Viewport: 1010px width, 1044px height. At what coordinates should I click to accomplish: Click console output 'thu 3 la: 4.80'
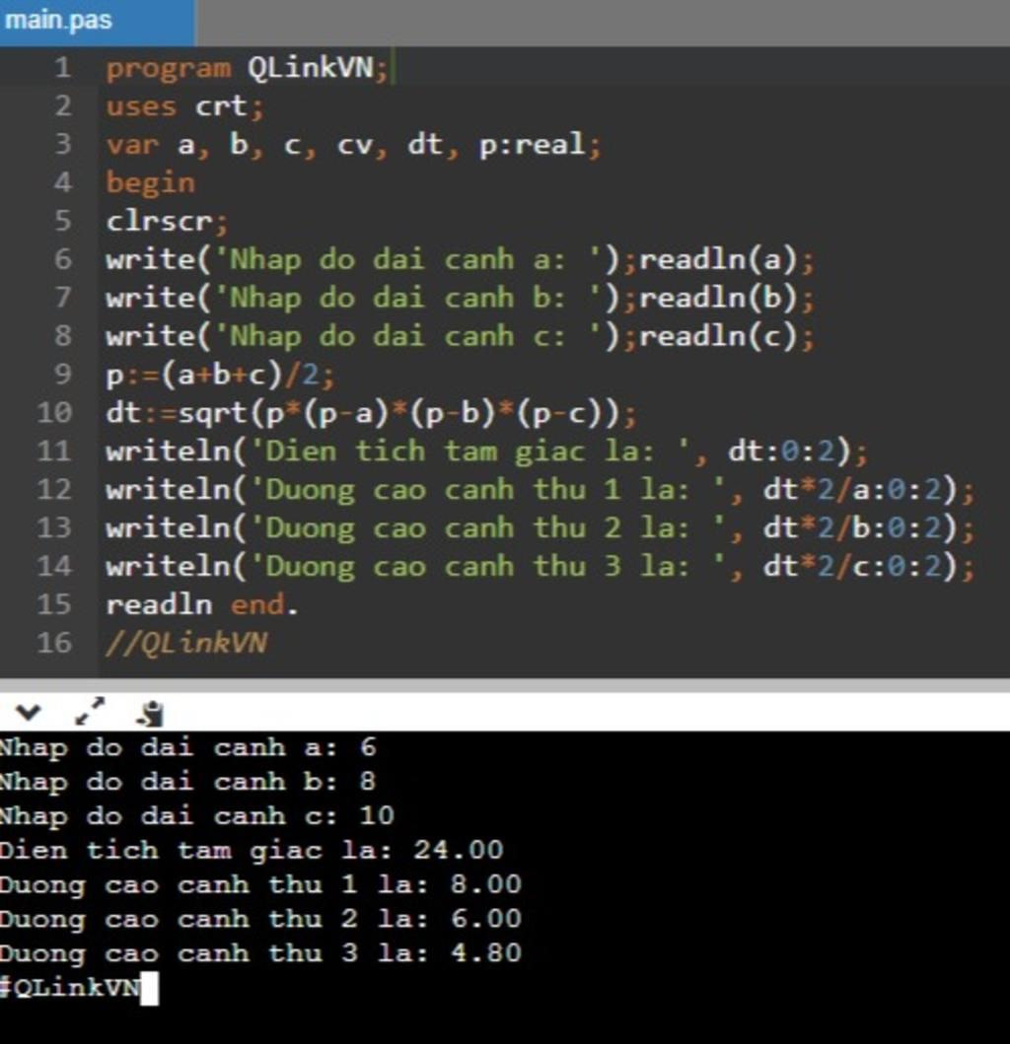pos(396,953)
